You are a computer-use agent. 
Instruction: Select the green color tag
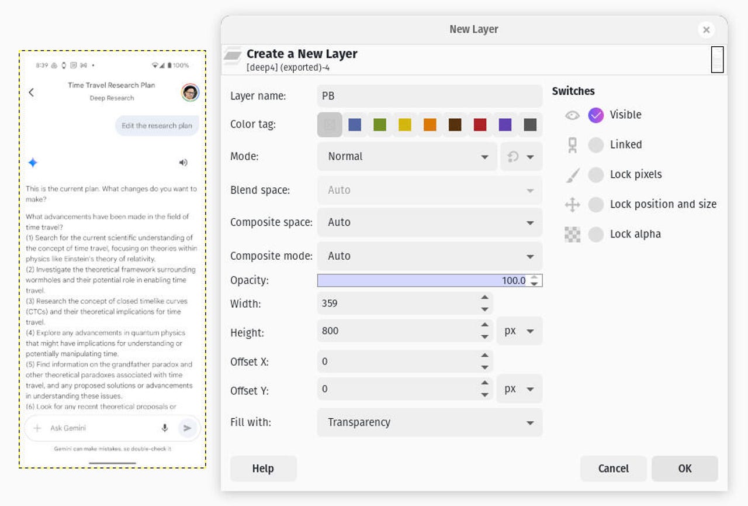(380, 125)
